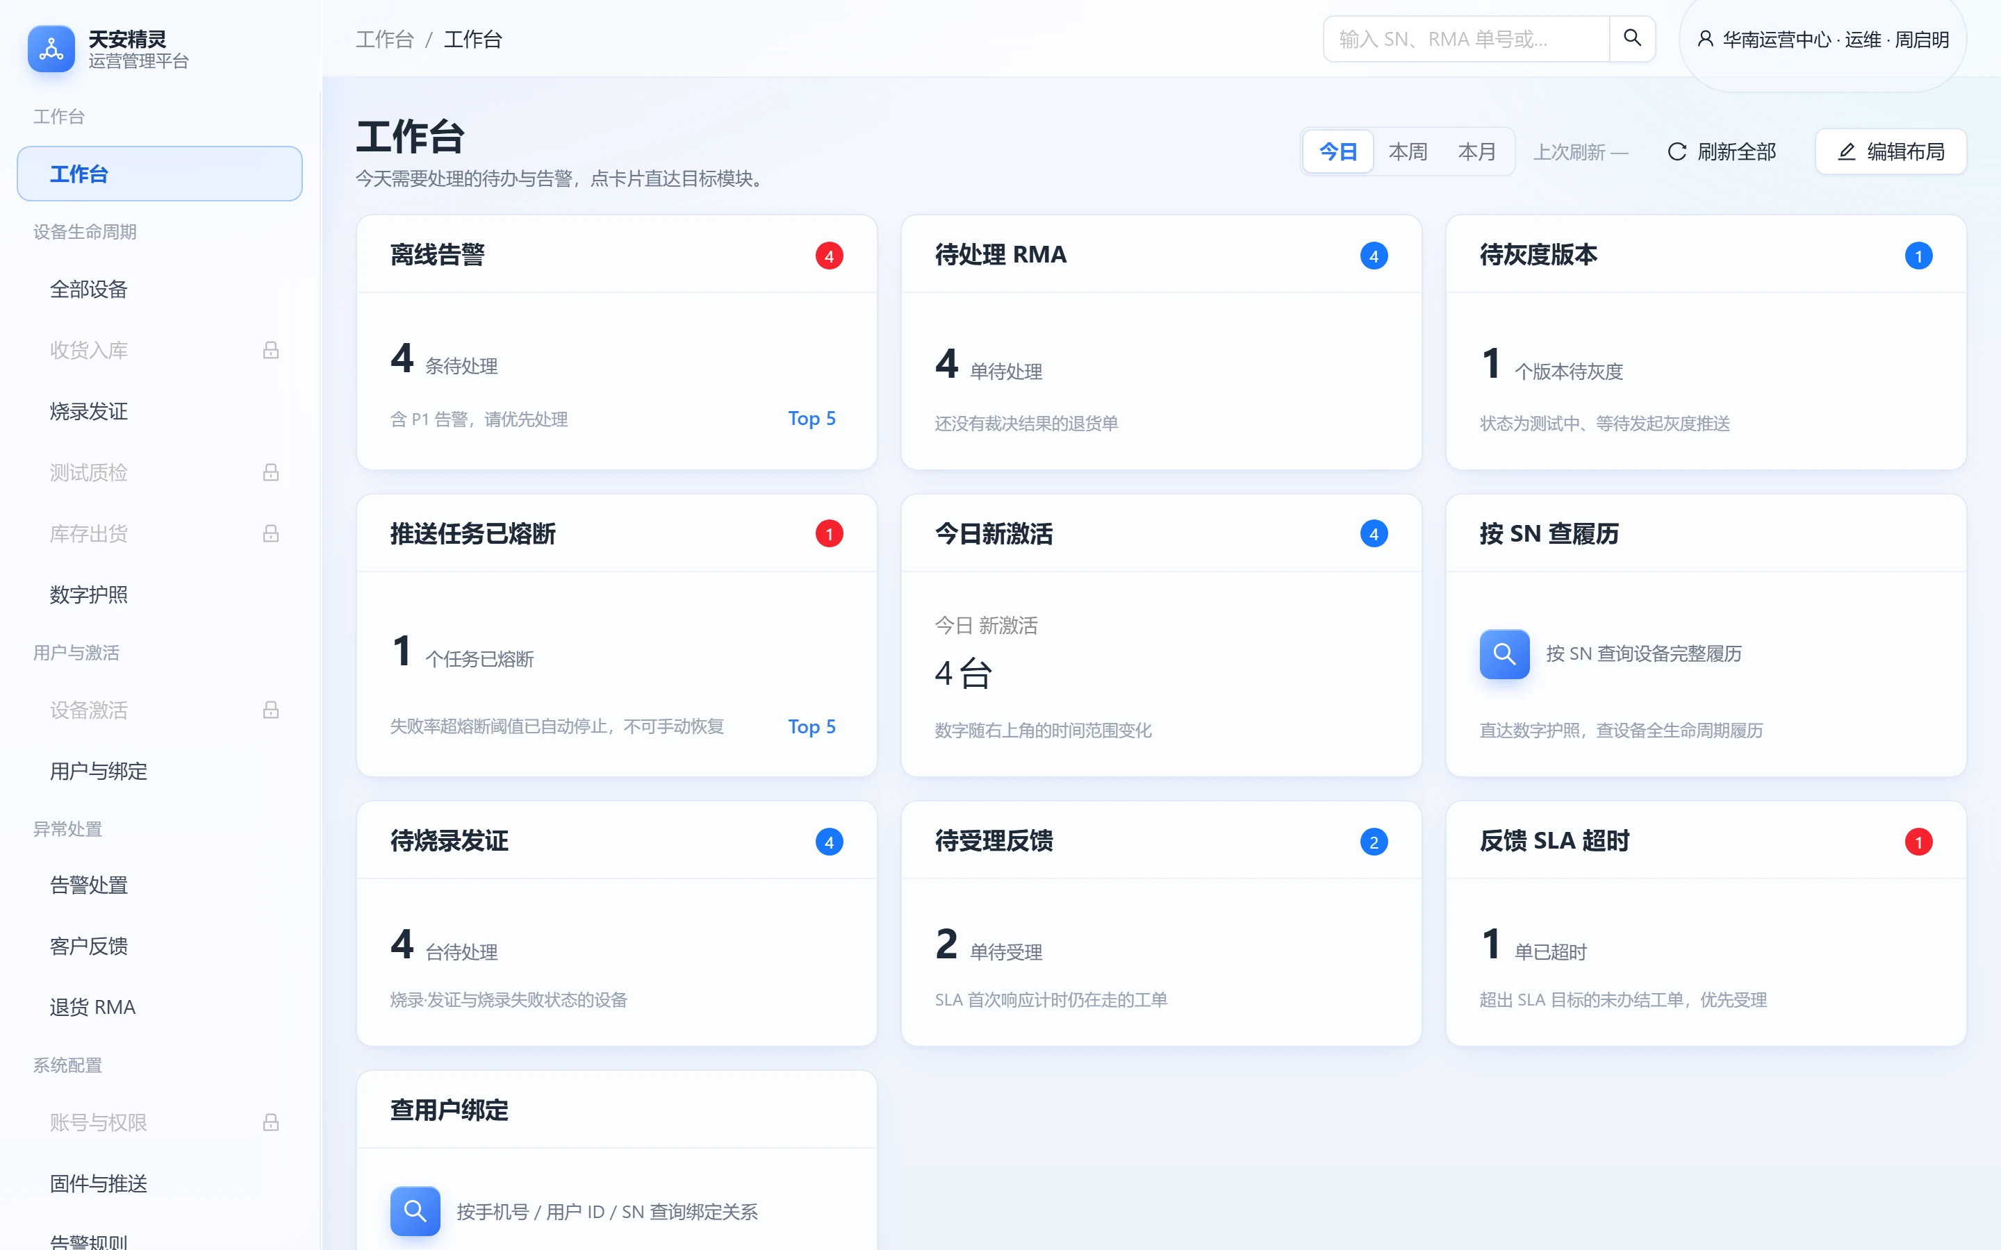Open 工作台 in the sidebar
This screenshot has width=2001, height=1250.
(160, 174)
